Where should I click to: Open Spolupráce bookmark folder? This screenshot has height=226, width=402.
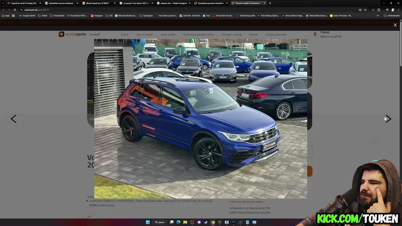click(146, 16)
